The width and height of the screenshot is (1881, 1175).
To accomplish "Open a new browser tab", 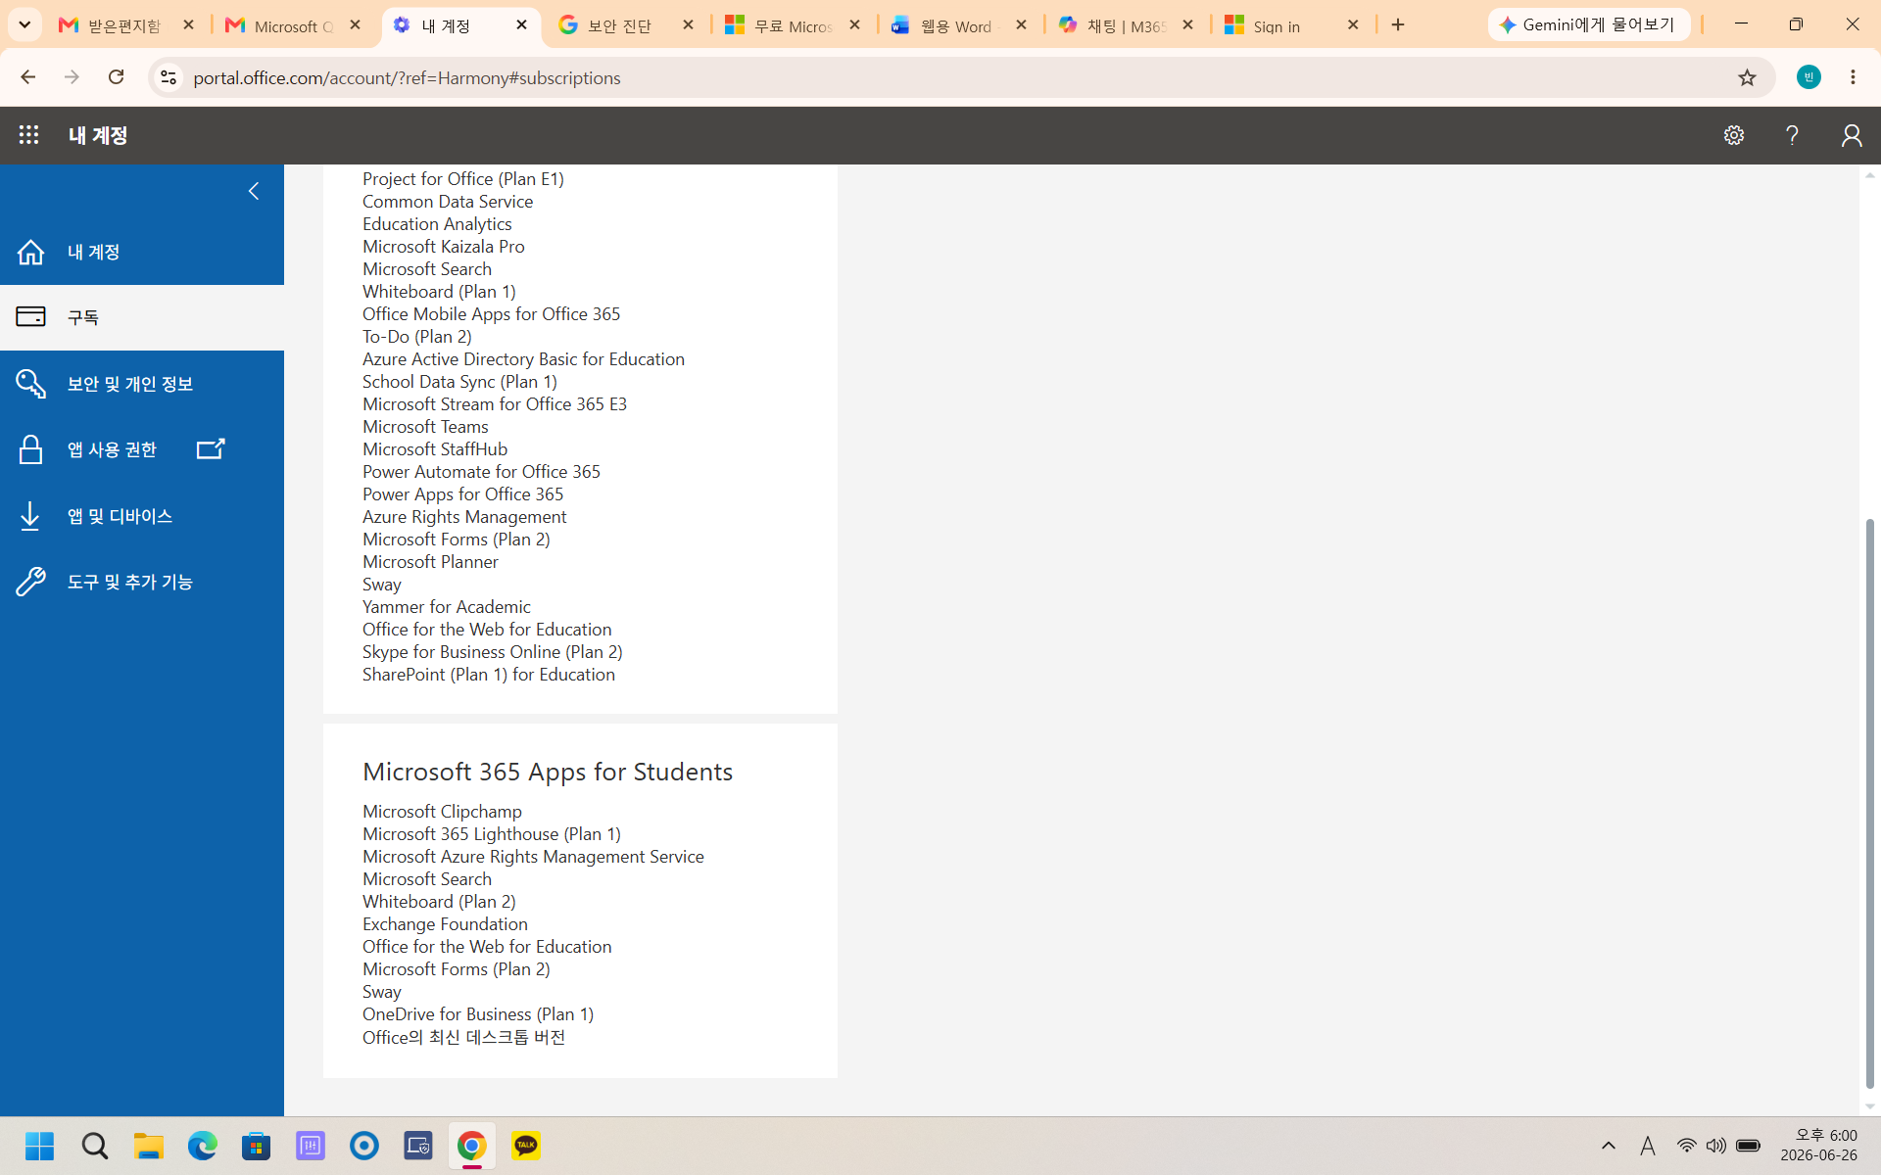I will click(x=1398, y=25).
